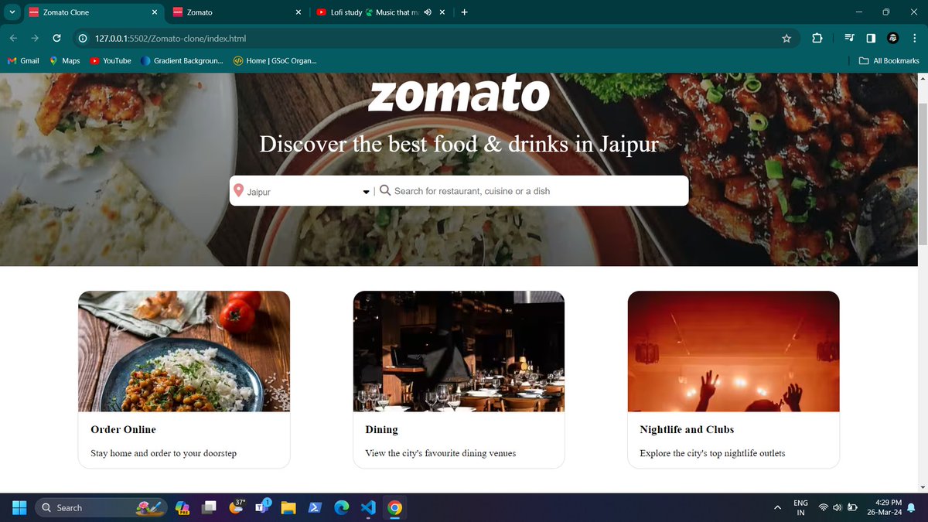Image resolution: width=928 pixels, height=522 pixels.
Task: Reload the page with the refresh icon
Action: point(56,38)
